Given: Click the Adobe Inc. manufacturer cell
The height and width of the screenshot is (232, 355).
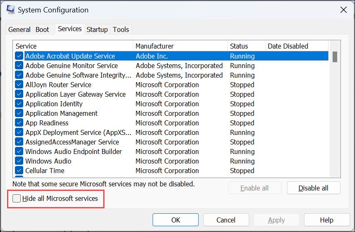Looking at the screenshot, I should (152, 56).
